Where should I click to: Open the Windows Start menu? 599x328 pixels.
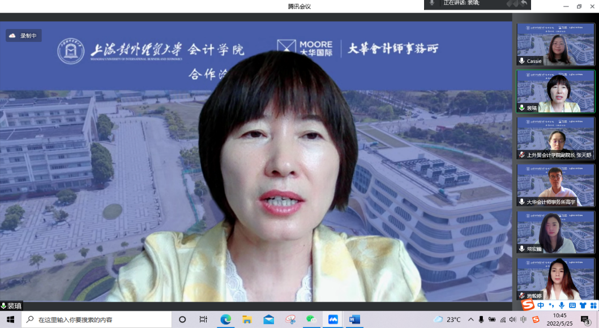[x=10, y=320]
